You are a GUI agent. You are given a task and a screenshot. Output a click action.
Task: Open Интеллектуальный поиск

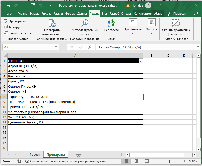85,27
